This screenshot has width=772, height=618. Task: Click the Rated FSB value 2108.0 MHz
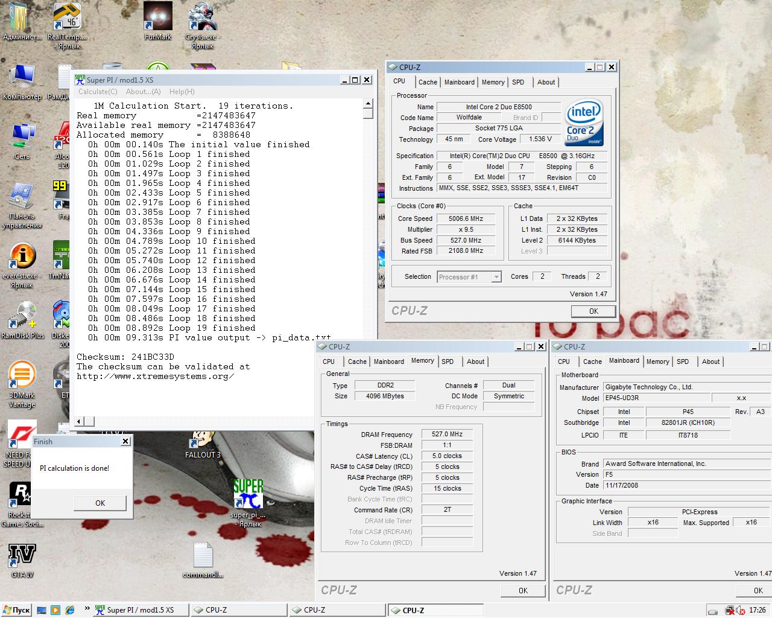466,250
